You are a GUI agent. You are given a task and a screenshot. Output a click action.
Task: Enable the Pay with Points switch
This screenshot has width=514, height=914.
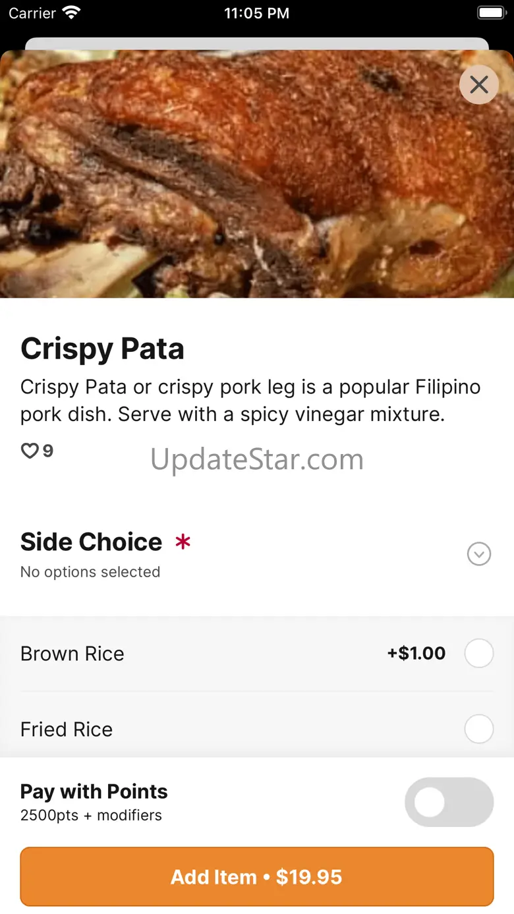[x=449, y=802]
